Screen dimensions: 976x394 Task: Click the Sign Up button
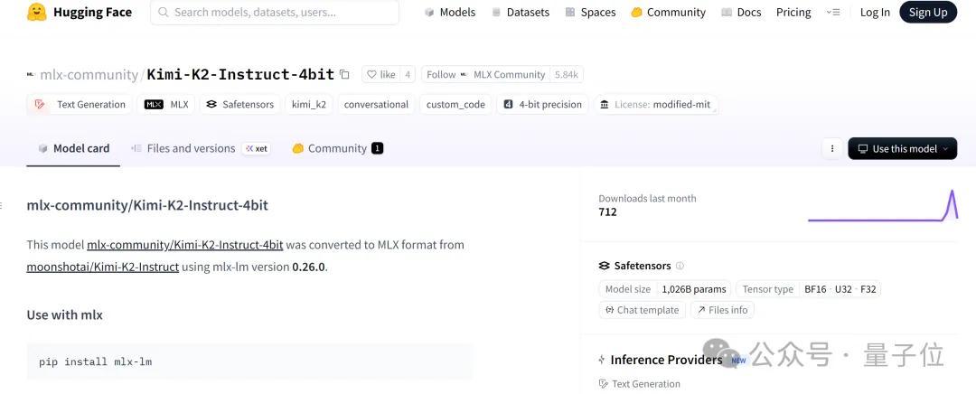[x=927, y=13]
